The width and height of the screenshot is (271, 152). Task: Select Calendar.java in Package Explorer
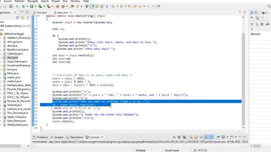point(15,54)
